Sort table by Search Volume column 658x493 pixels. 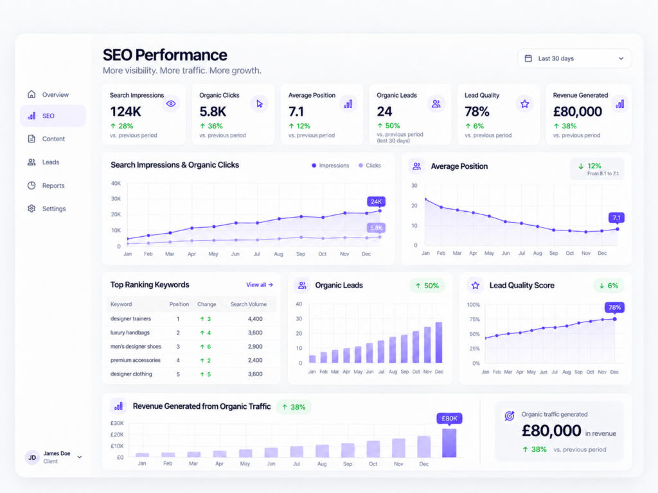[249, 304]
